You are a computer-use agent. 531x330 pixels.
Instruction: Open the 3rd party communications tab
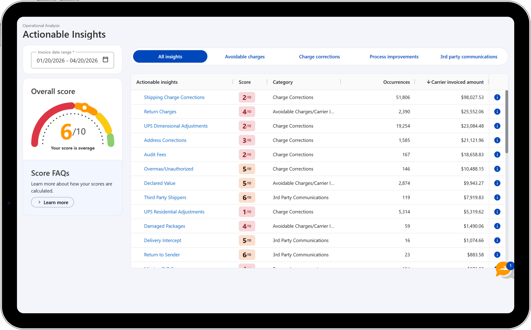[469, 56]
